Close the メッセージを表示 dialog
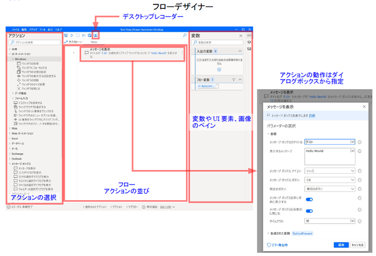 (364, 107)
